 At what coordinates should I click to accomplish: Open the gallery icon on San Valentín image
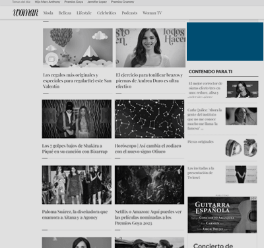51,59
